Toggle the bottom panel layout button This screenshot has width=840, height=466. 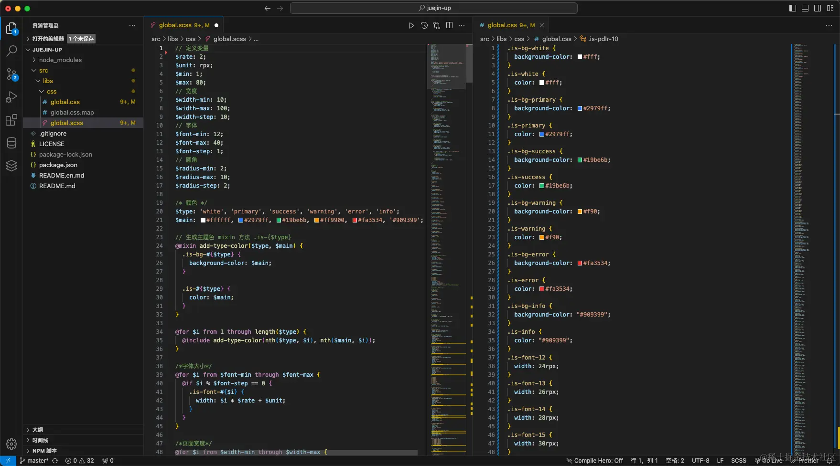[805, 8]
